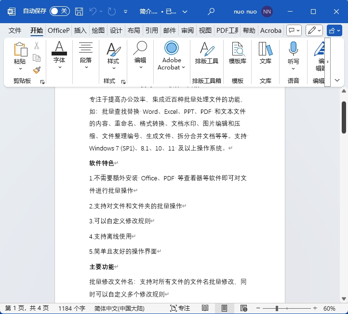Click the vertical scrollbar thumb
Screen dimensions: 348x314
coord(344,117)
